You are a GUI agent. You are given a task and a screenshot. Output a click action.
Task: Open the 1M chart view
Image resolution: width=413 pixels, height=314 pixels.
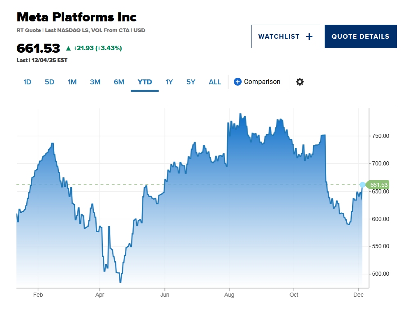pyautogui.click(x=72, y=82)
